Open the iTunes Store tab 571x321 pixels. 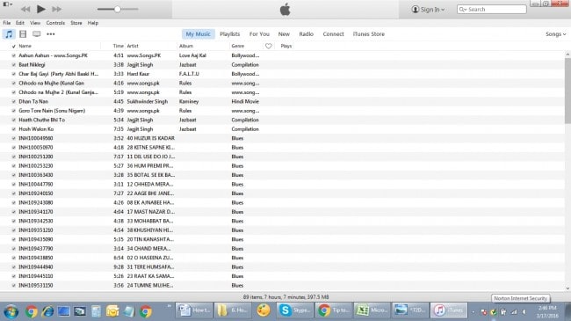(x=369, y=34)
